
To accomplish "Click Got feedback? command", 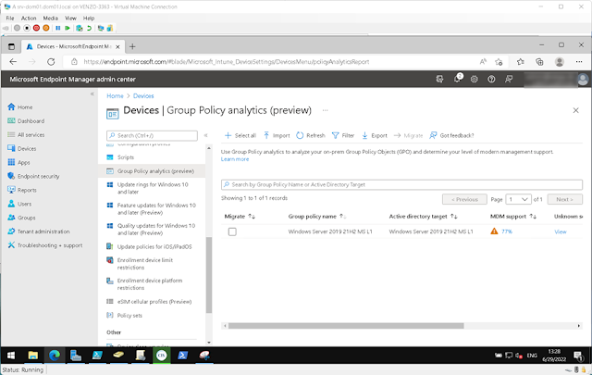I will pos(451,135).
